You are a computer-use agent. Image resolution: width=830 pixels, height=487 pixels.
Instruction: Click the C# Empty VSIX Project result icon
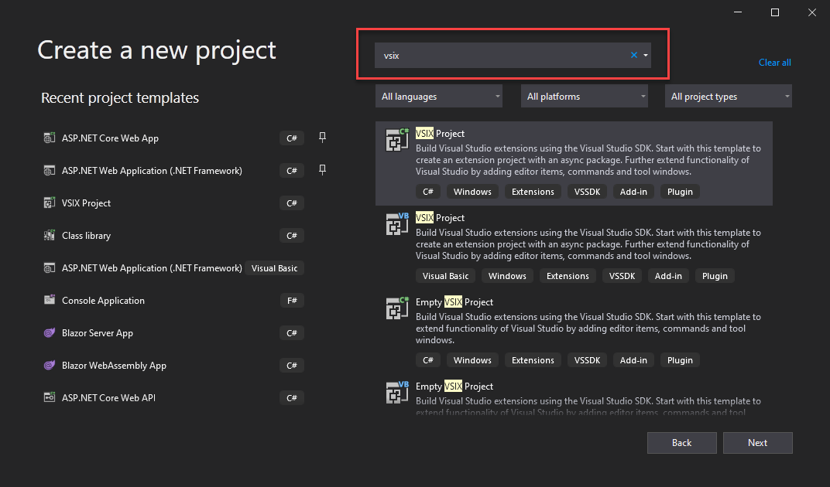[x=397, y=308]
